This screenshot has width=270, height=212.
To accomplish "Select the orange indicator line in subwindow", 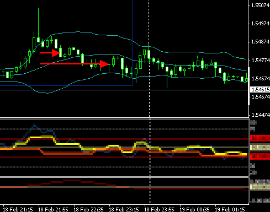I will pos(68,154).
